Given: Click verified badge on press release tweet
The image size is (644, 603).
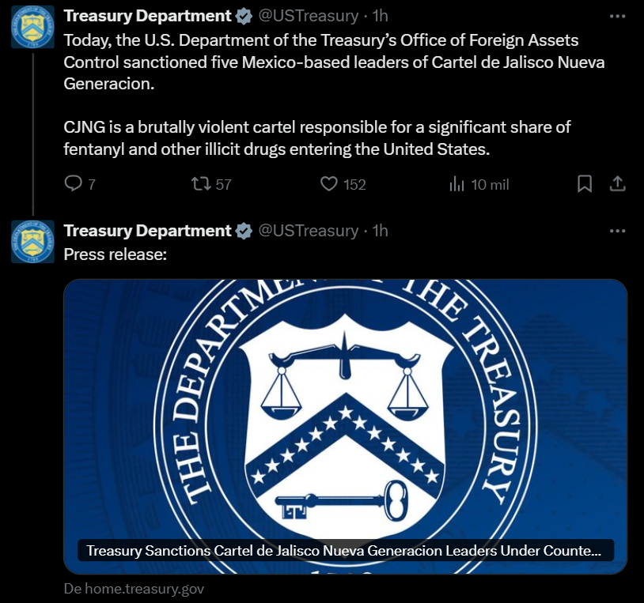Looking at the screenshot, I should pyautogui.click(x=244, y=231).
